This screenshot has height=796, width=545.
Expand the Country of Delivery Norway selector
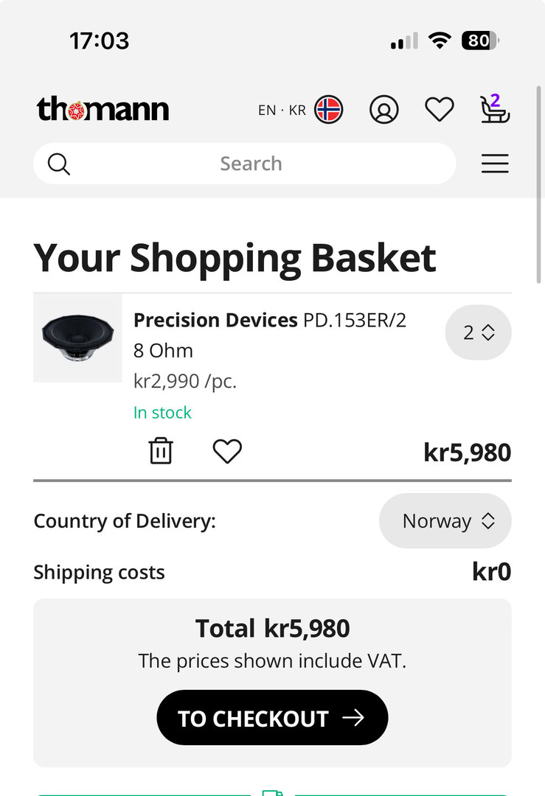445,521
